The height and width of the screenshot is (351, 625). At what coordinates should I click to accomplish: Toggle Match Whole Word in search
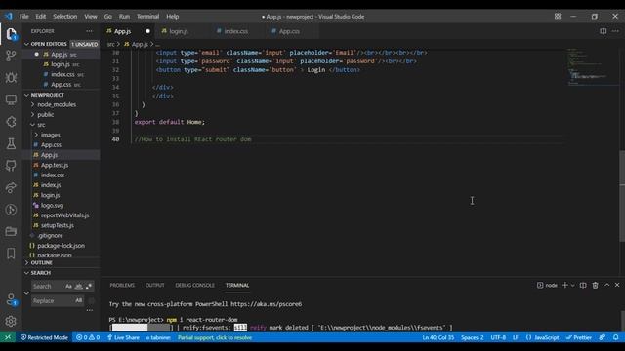[79, 286]
